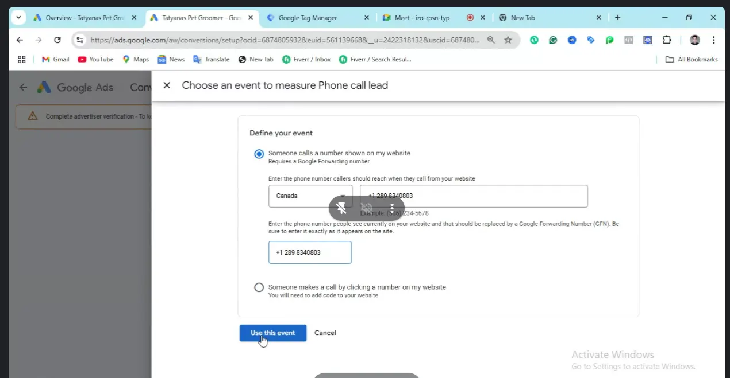Viewport: 730px width, 378px height.
Task: Reload the Google Ads page
Action: (57, 40)
